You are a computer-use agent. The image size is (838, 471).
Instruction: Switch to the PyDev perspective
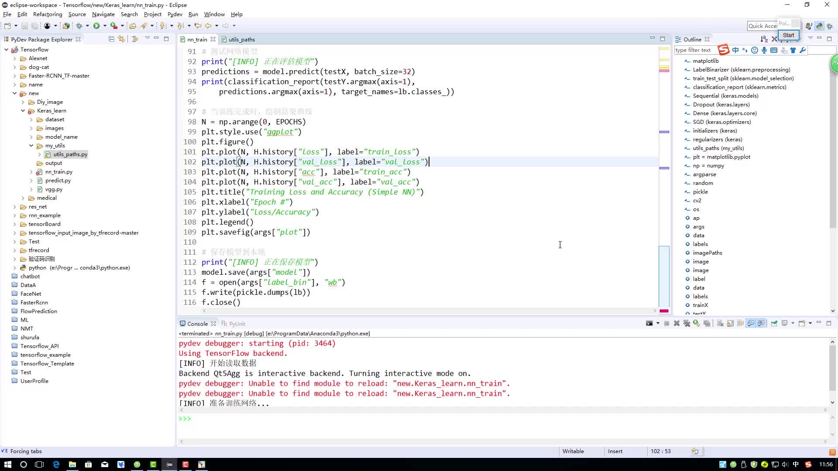(819, 26)
